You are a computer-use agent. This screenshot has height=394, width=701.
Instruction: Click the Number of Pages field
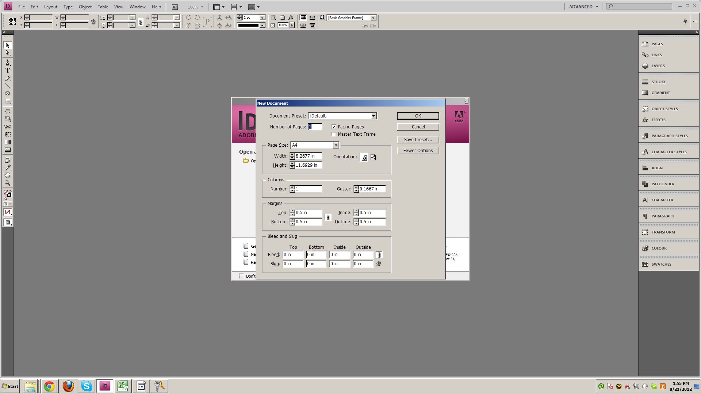coord(315,127)
